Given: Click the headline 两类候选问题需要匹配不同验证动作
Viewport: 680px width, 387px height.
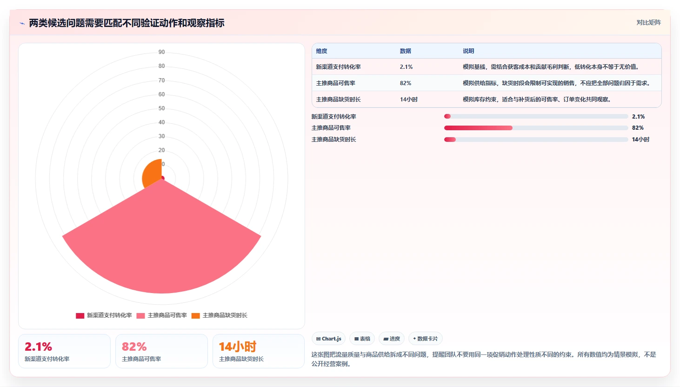Looking at the screenshot, I should click(x=127, y=23).
